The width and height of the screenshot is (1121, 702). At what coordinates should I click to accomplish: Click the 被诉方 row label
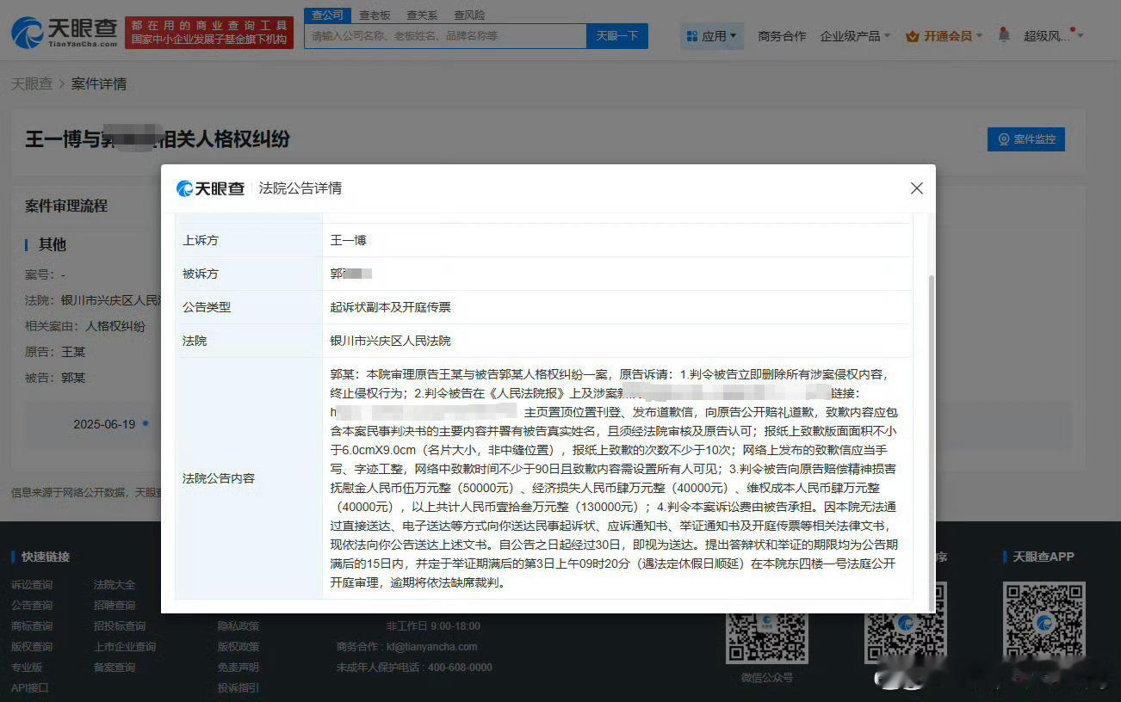click(x=201, y=274)
